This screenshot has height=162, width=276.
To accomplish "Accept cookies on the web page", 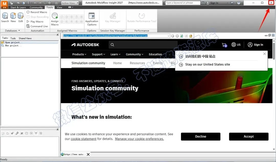I will click(x=249, y=136).
